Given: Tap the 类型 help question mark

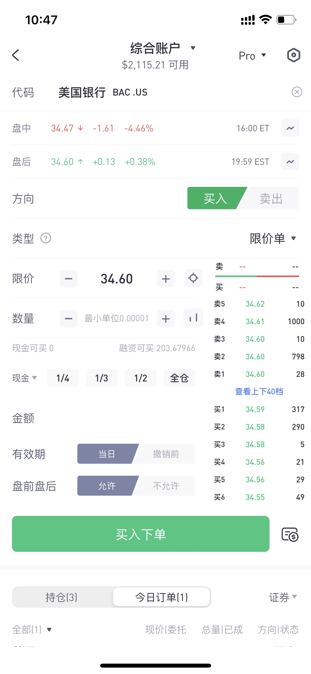Looking at the screenshot, I should tap(46, 238).
